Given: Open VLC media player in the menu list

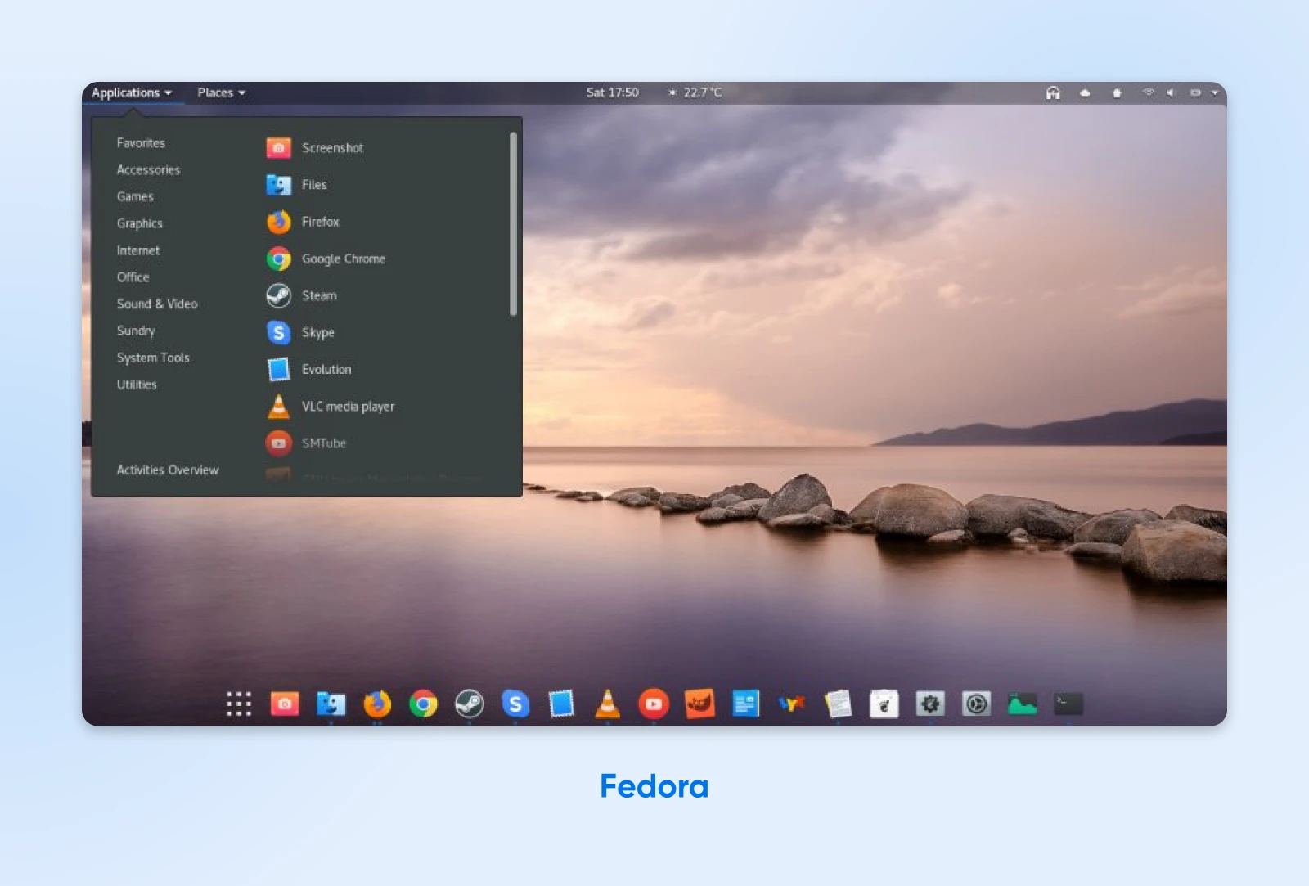Looking at the screenshot, I should (330, 406).
